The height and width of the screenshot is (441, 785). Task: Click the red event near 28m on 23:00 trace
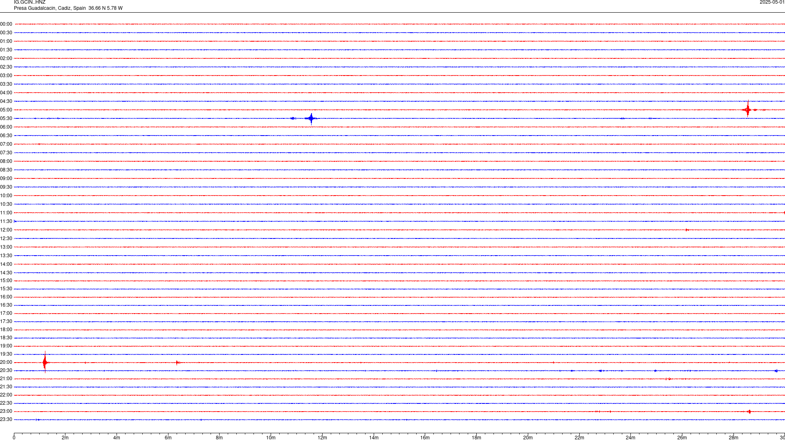coord(749,412)
